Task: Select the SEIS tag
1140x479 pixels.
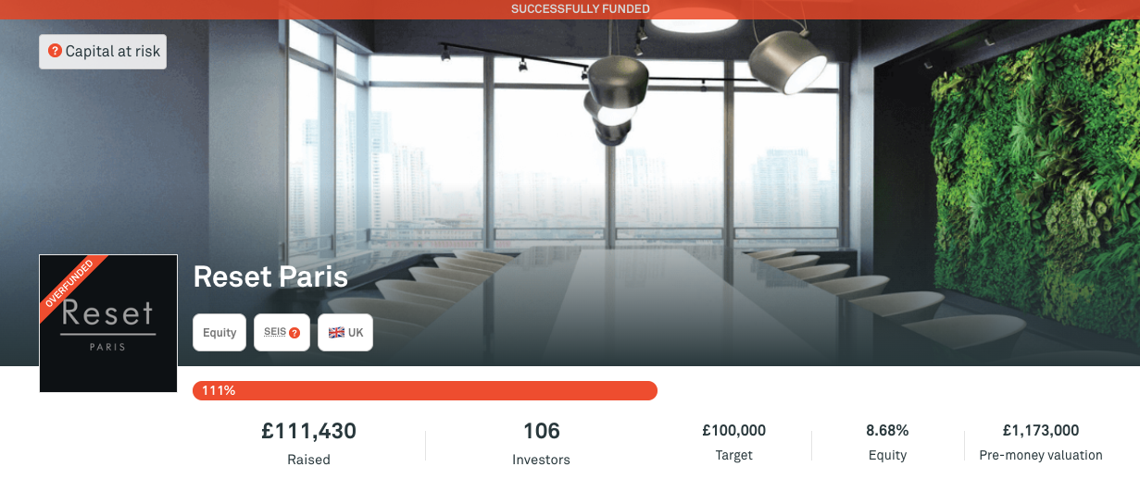Action: (282, 333)
